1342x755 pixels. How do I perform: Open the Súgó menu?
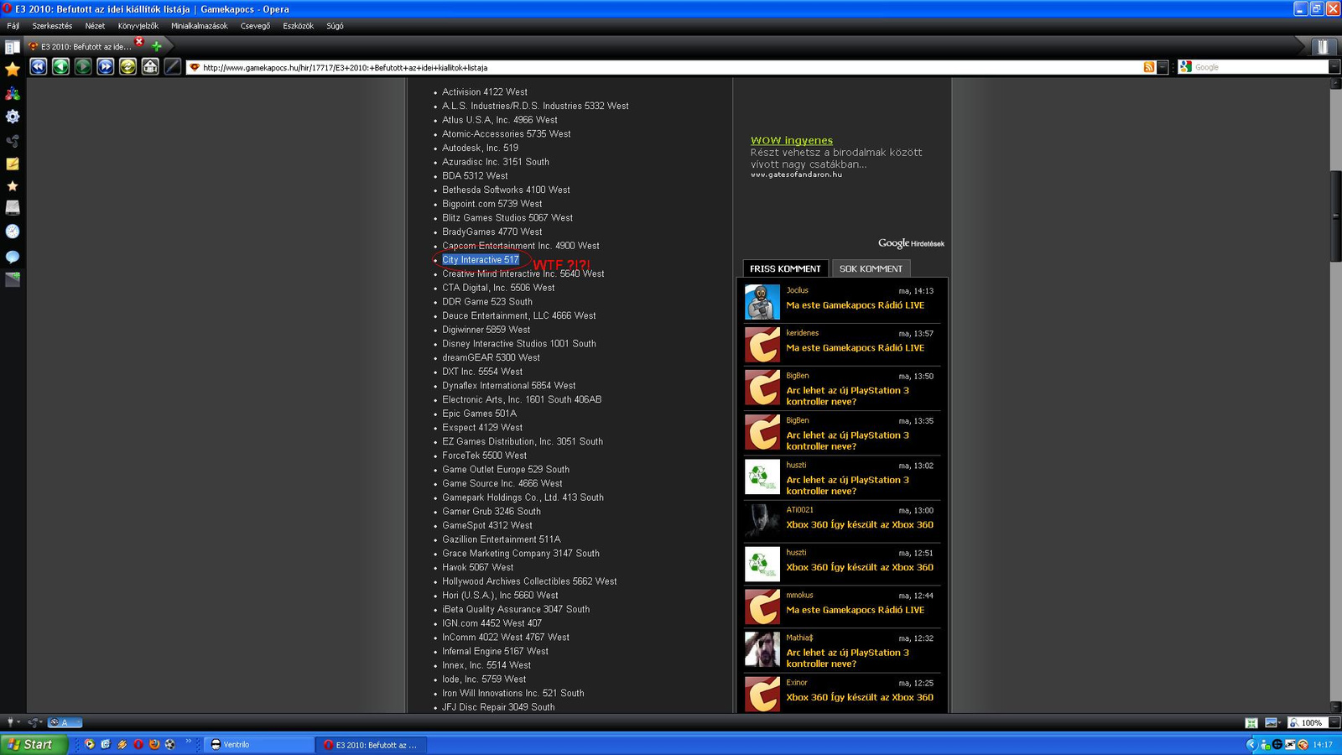335,26
